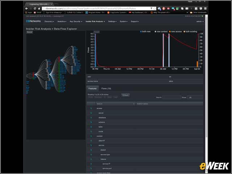Click the index icon in the database row
This screenshot has height=174, width=232.
(91, 117)
